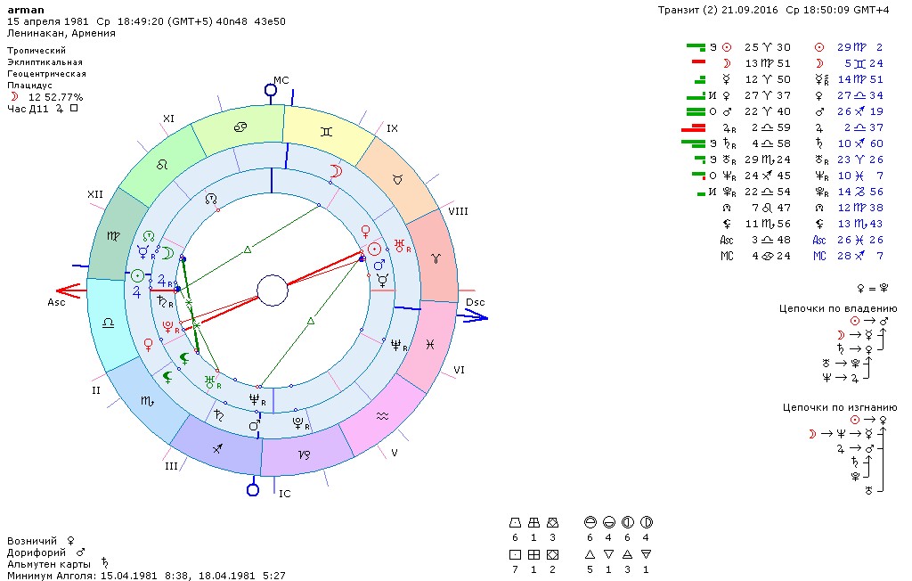Click the blue MC marker atop the chart
The image size is (912, 581).
click(x=273, y=90)
